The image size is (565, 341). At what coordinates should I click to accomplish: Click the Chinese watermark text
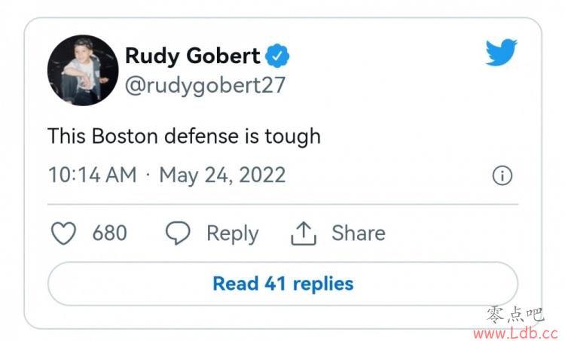coord(515,315)
